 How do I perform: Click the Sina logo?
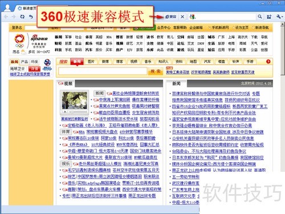[x=39, y=38]
